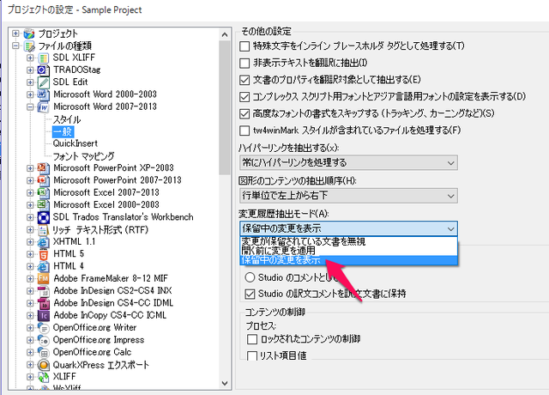Click the SDL Trados Translator's Workbench icon

44,217
